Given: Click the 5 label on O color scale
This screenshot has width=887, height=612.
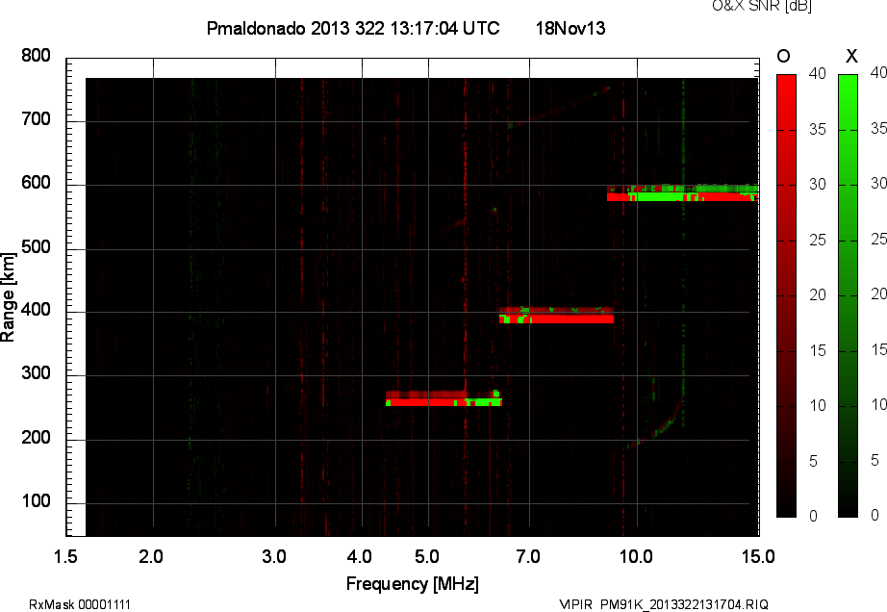Looking at the screenshot, I should pos(813,461).
